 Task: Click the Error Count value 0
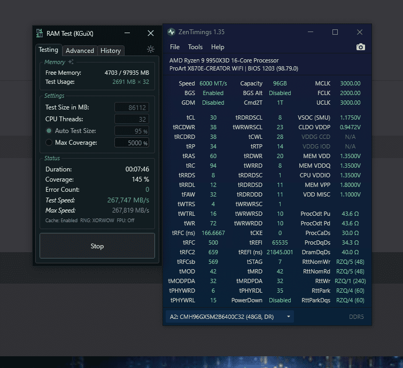click(x=148, y=190)
